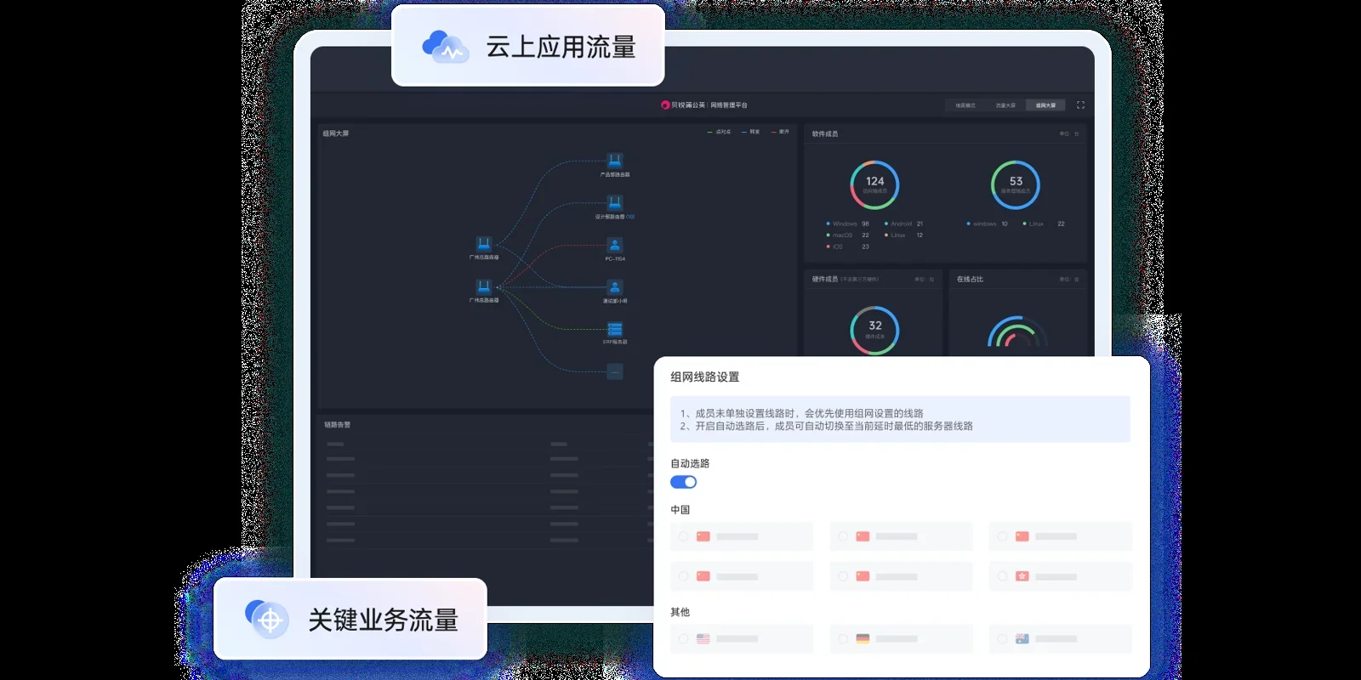
Task: Click the 断开 legend entry
Action: pyautogui.click(x=780, y=132)
